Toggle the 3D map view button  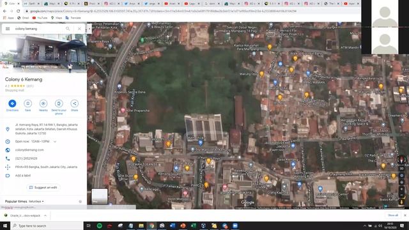pyautogui.click(x=402, y=169)
